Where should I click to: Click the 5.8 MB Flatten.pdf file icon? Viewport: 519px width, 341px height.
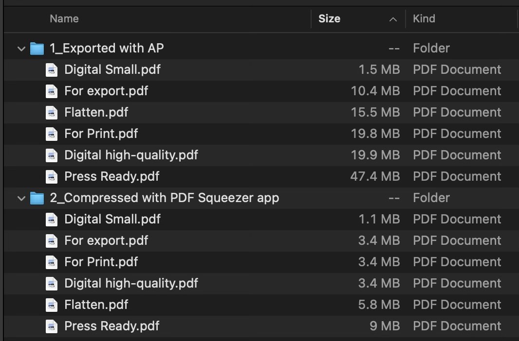click(x=52, y=305)
